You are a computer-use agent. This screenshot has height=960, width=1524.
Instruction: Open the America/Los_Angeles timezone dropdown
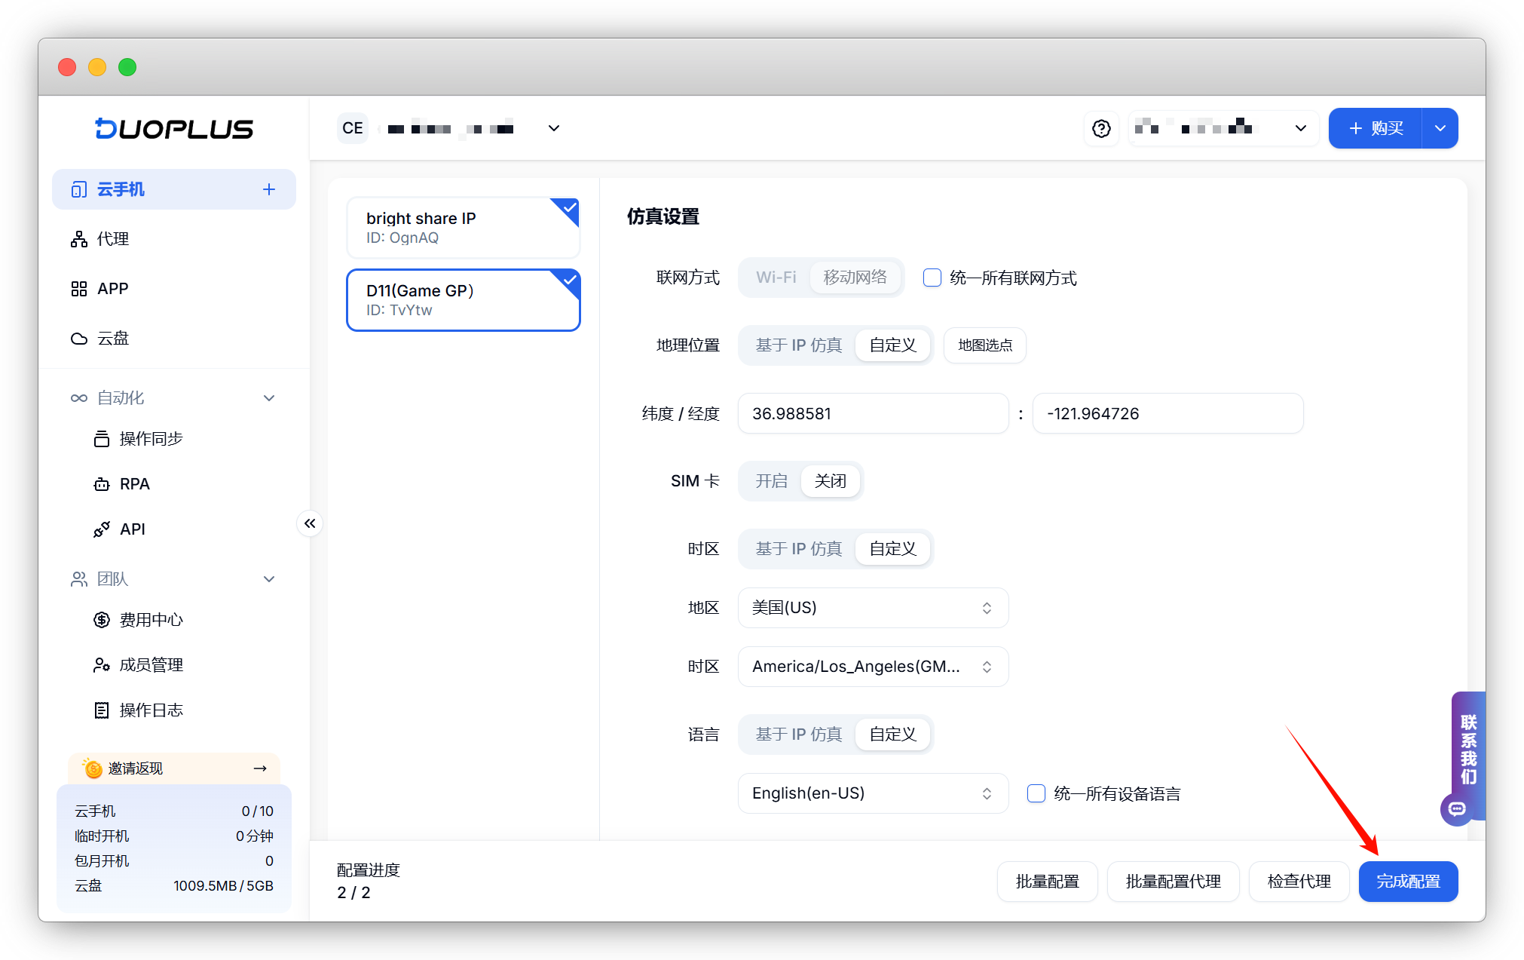(x=873, y=667)
